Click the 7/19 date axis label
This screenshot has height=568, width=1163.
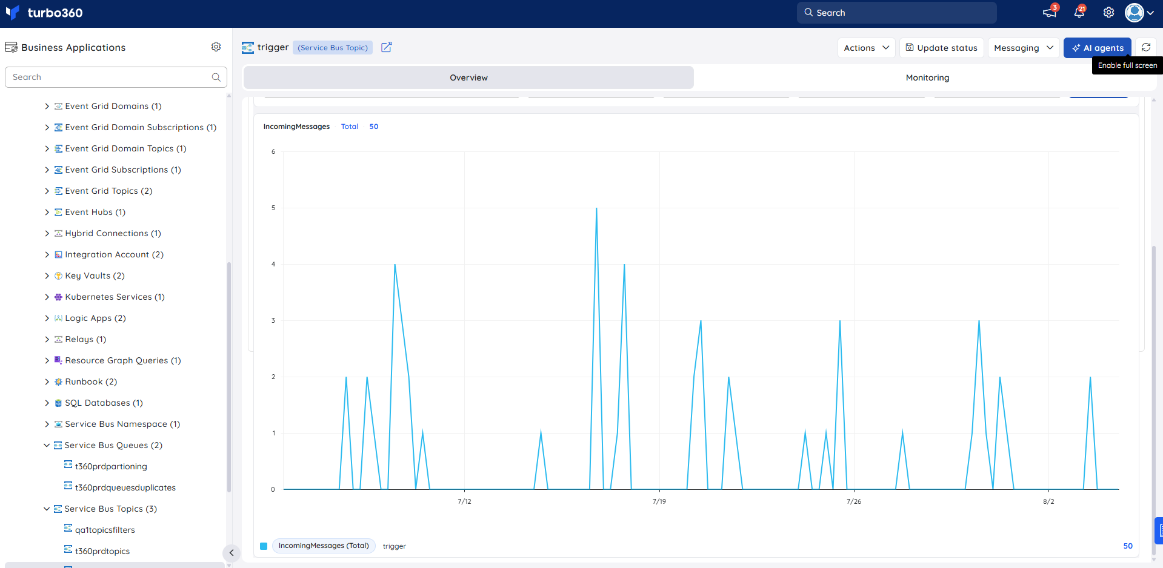click(659, 501)
